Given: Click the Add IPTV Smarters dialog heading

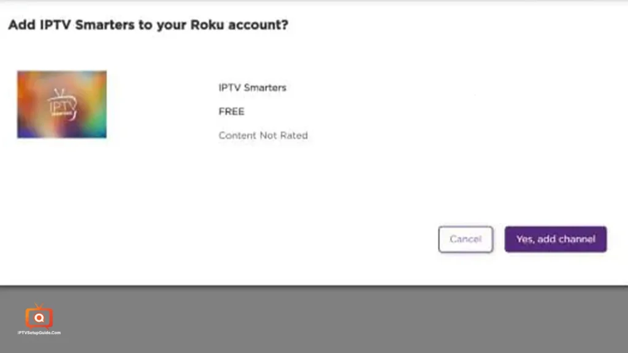Looking at the screenshot, I should pyautogui.click(x=148, y=25).
